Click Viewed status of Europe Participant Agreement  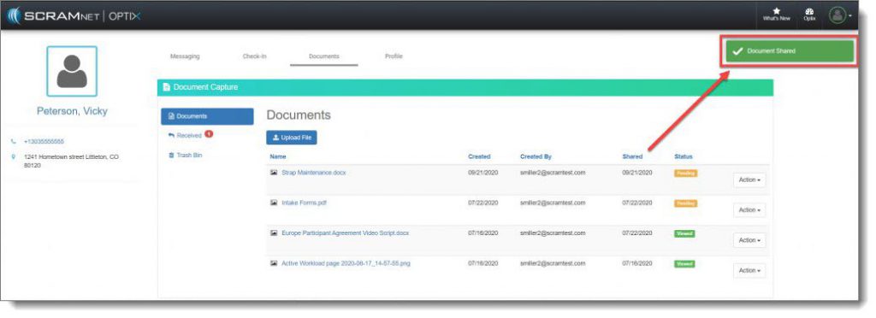coord(684,233)
